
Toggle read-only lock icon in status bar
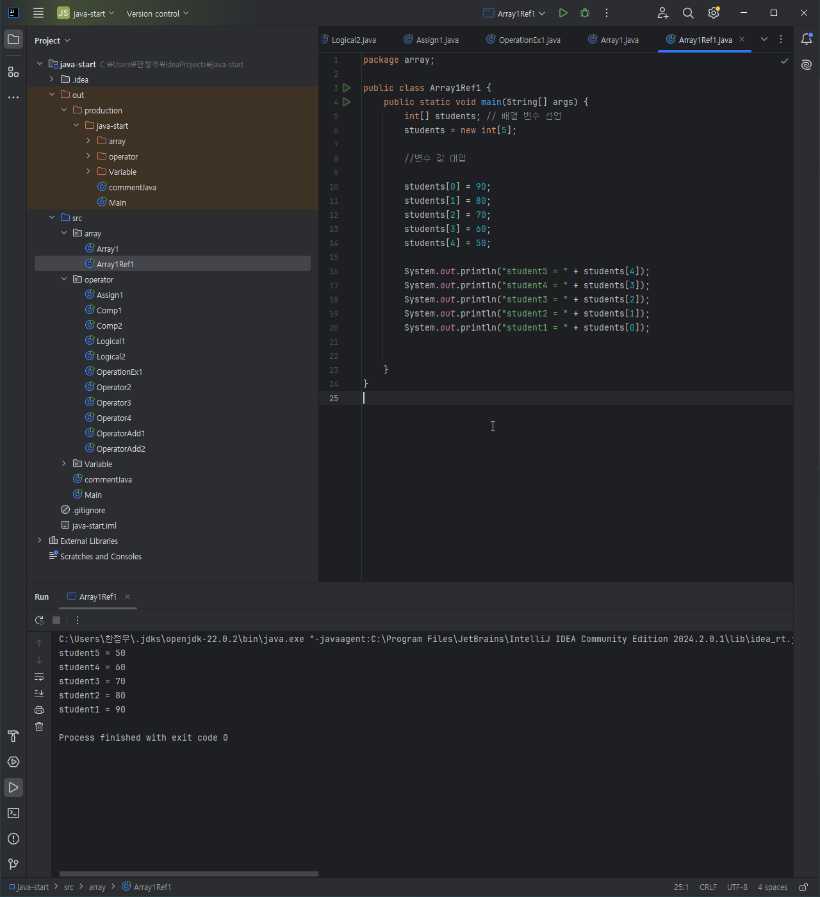[803, 887]
